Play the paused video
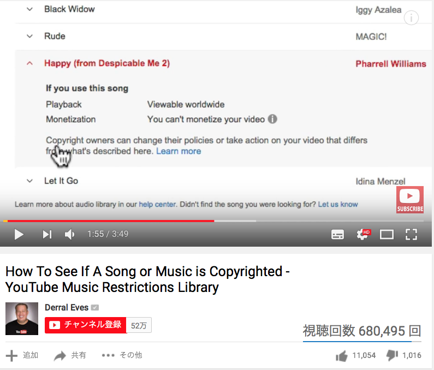 [19, 235]
